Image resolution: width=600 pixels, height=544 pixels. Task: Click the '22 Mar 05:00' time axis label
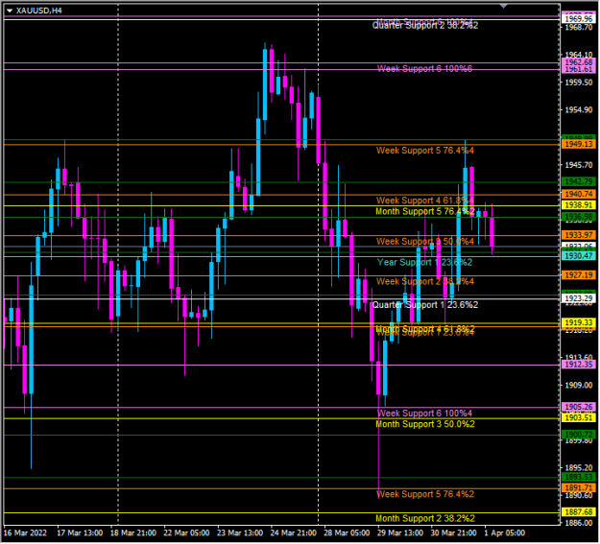pos(186,533)
